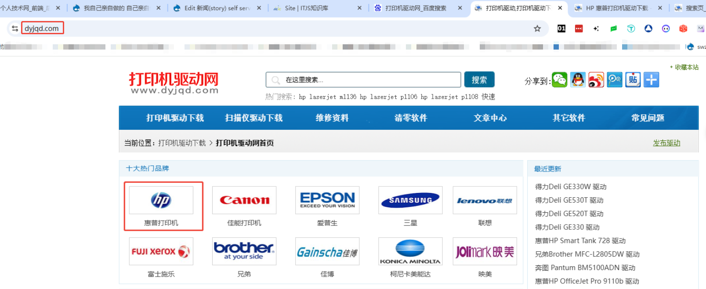Open the 维修资料 navigation menu
The width and height of the screenshot is (706, 289).
[x=332, y=118]
